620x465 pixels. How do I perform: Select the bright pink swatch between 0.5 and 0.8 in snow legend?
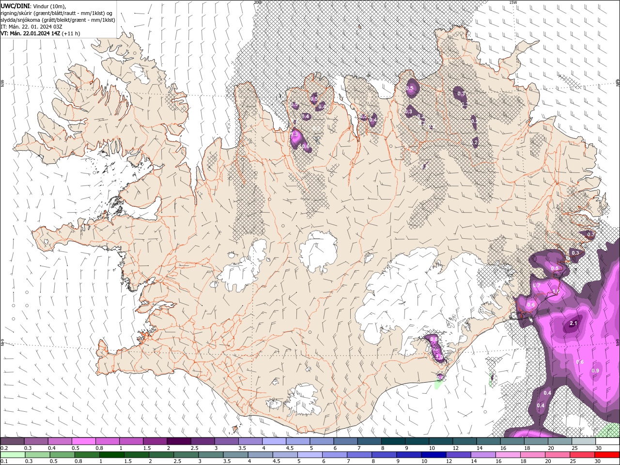[x=83, y=441]
